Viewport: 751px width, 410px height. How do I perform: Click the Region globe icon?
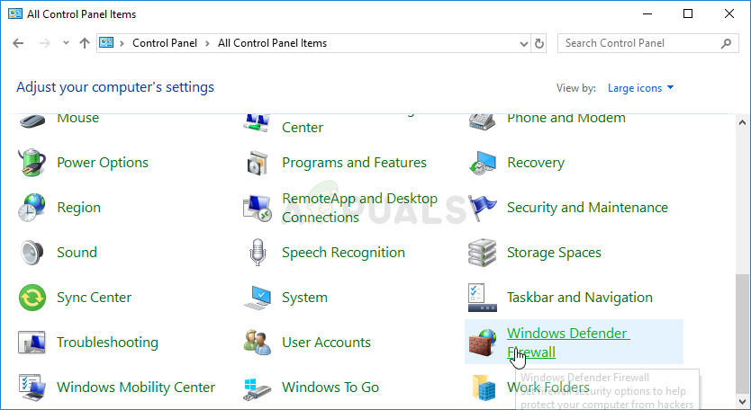(x=32, y=208)
